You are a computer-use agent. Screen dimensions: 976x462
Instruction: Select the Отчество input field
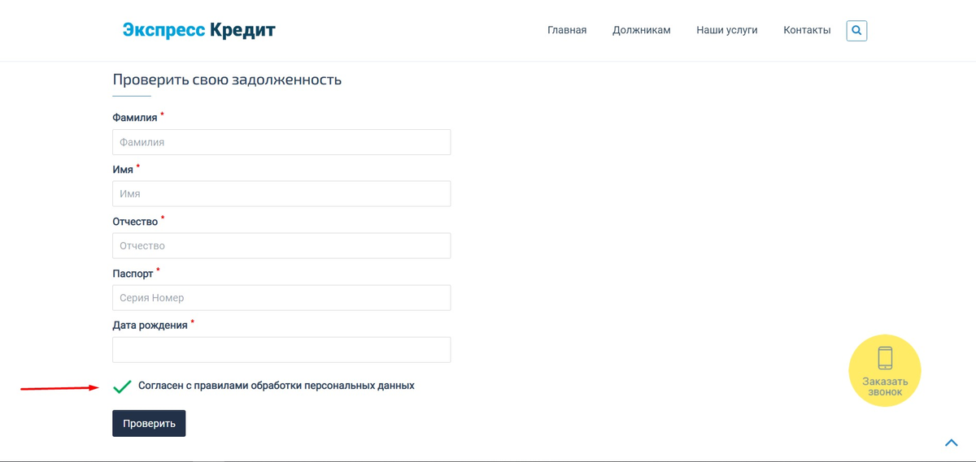click(281, 246)
